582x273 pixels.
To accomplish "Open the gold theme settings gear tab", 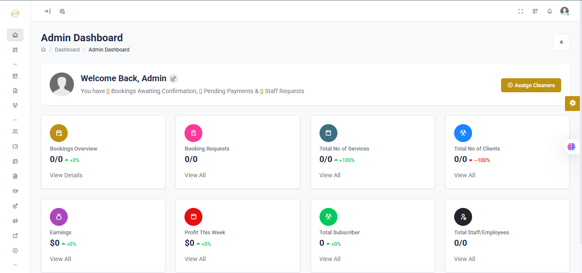I will click(572, 103).
